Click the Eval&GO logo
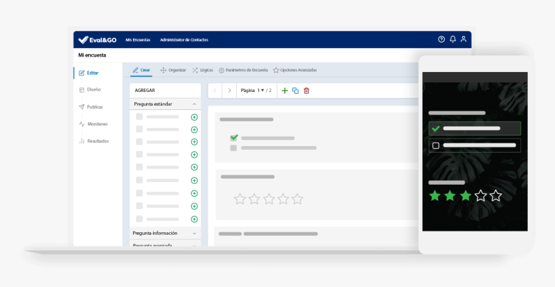Image resolution: width=555 pixels, height=287 pixels. coord(97,40)
